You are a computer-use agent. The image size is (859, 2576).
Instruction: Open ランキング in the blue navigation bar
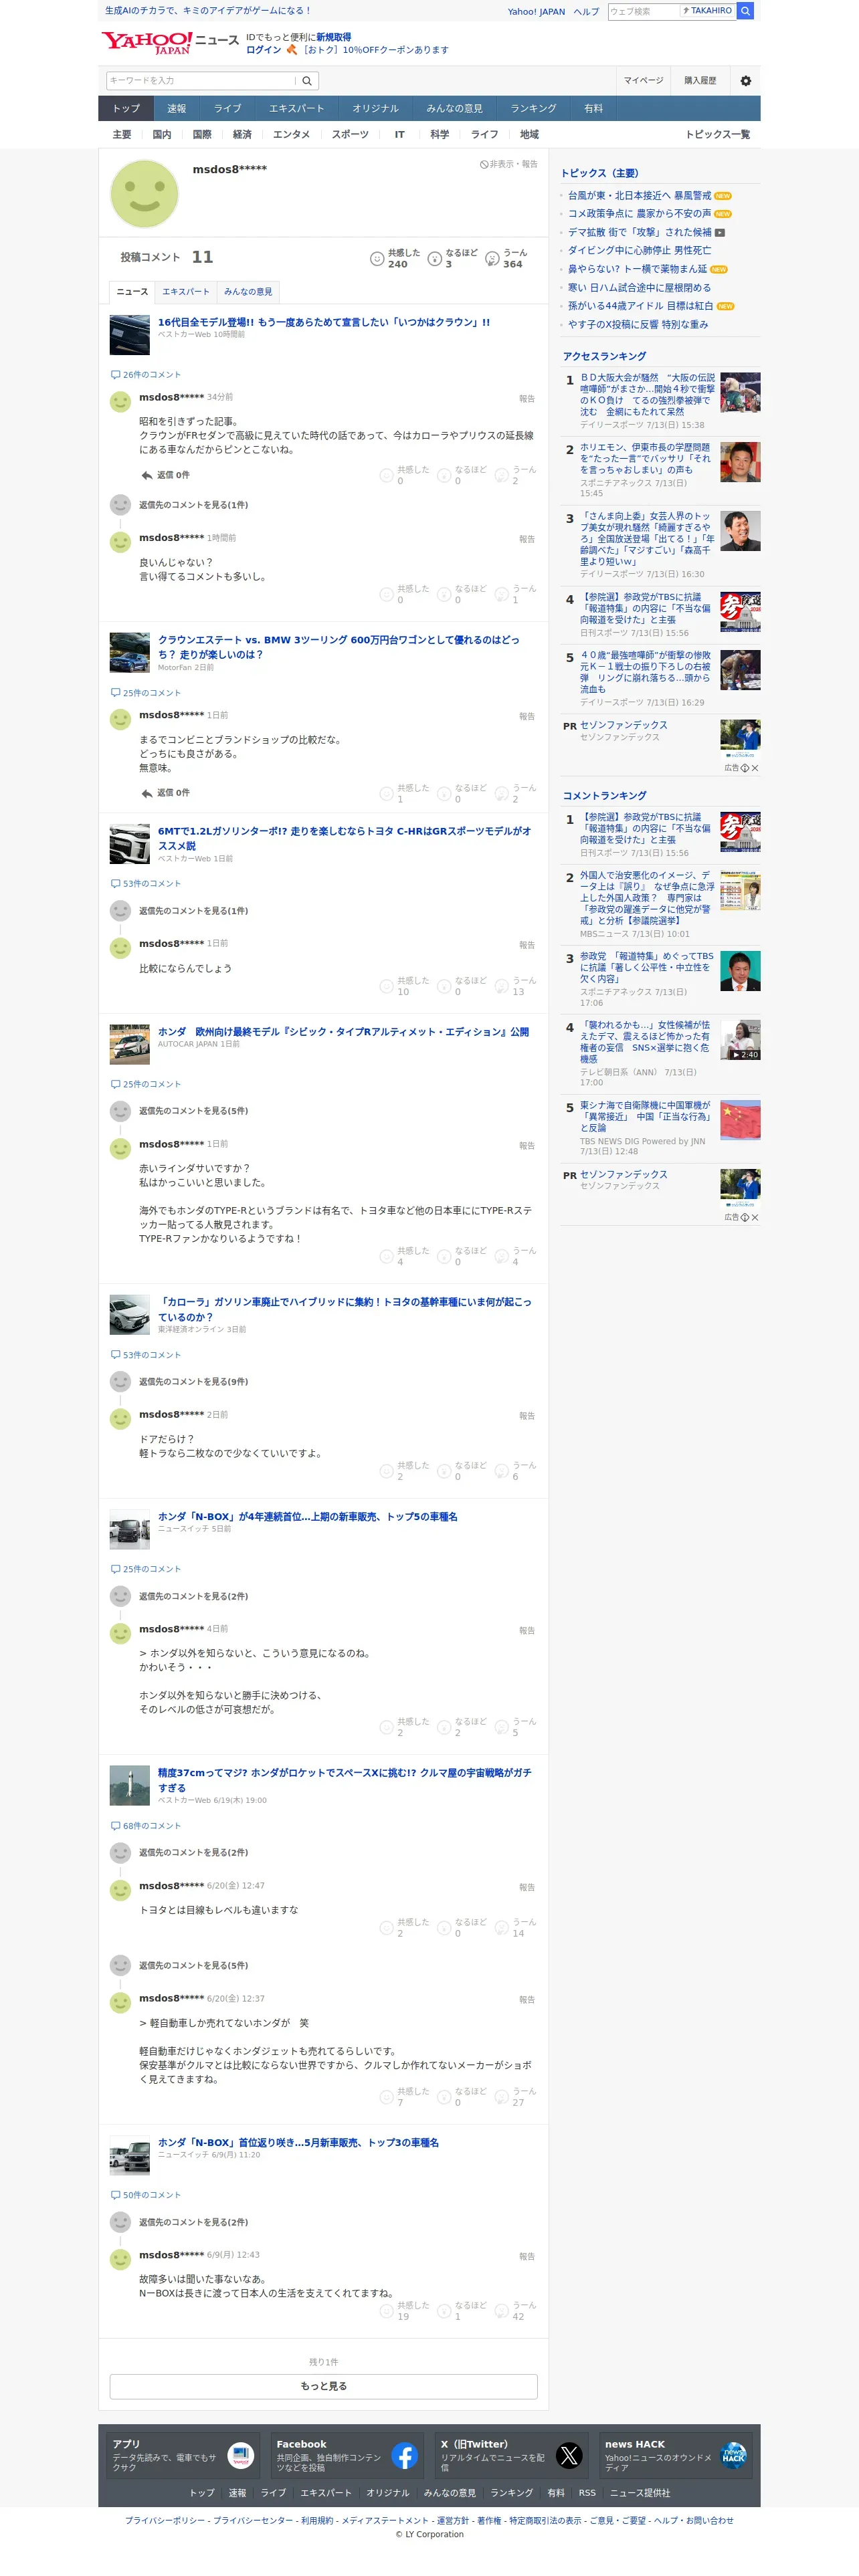tap(533, 109)
